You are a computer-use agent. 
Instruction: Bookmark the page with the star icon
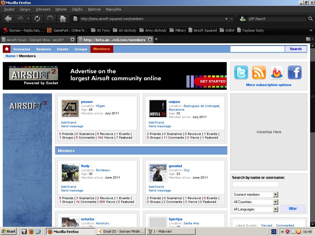click(226, 19)
